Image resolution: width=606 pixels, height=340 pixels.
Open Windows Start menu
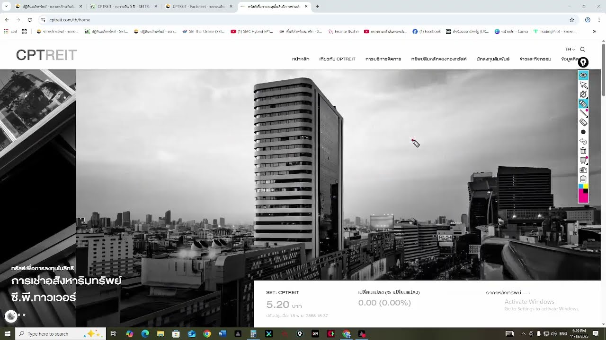coord(7,334)
